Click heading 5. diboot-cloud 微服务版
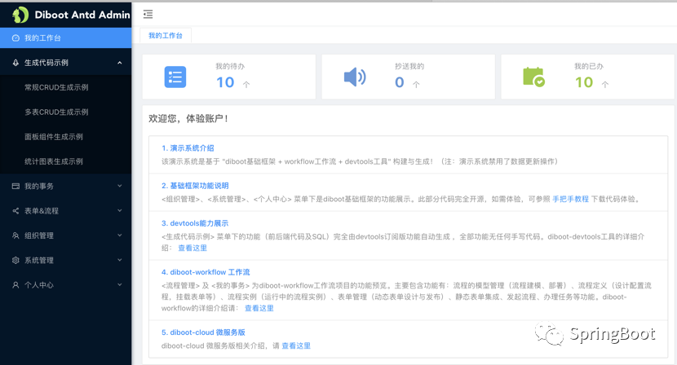This screenshot has height=365, width=677. [203, 332]
